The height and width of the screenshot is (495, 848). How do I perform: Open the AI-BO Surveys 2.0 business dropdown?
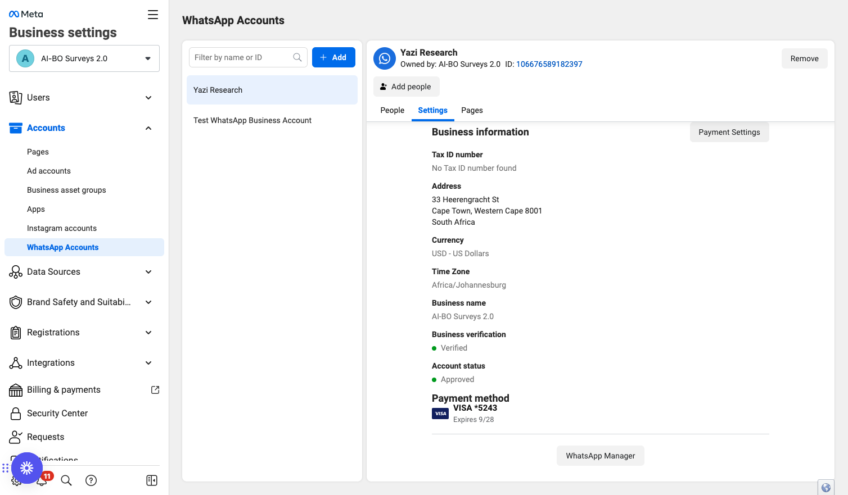click(84, 58)
